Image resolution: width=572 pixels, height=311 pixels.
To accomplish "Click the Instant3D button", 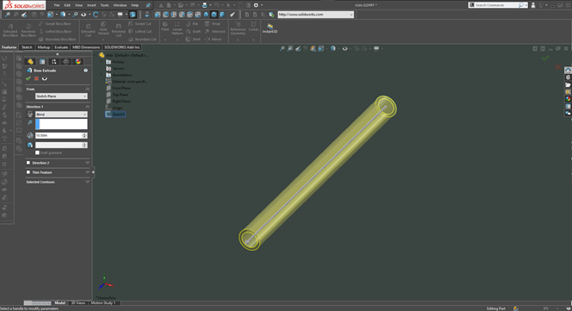I will pos(270,28).
